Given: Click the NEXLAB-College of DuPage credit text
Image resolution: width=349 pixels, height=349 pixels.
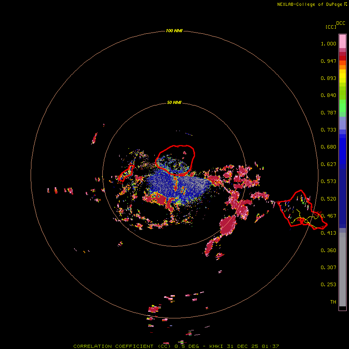Looking at the screenshot, I should (309, 4).
